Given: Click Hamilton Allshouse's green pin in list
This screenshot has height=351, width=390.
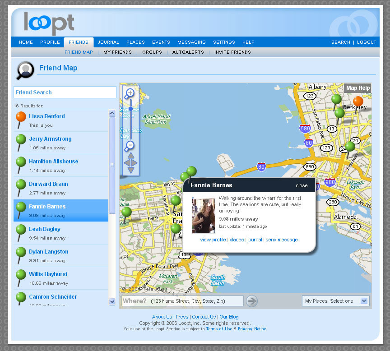Looking at the screenshot, I should pyautogui.click(x=21, y=165).
